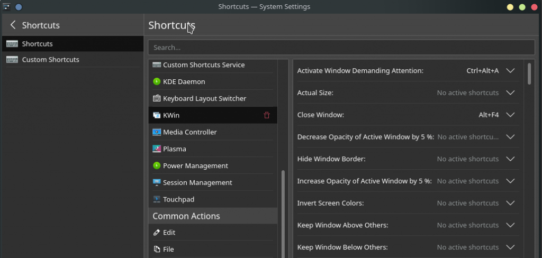Screen dimensions: 542x258
Task: Click the Common Actions section header
Action: coord(213,216)
